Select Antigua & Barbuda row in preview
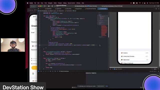 134,63
